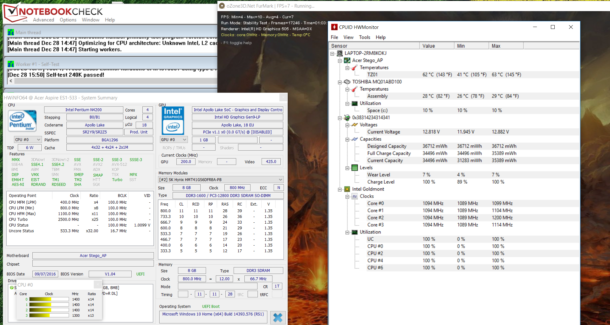
Task: Click the Intel Graphics logo
Action: (173, 121)
